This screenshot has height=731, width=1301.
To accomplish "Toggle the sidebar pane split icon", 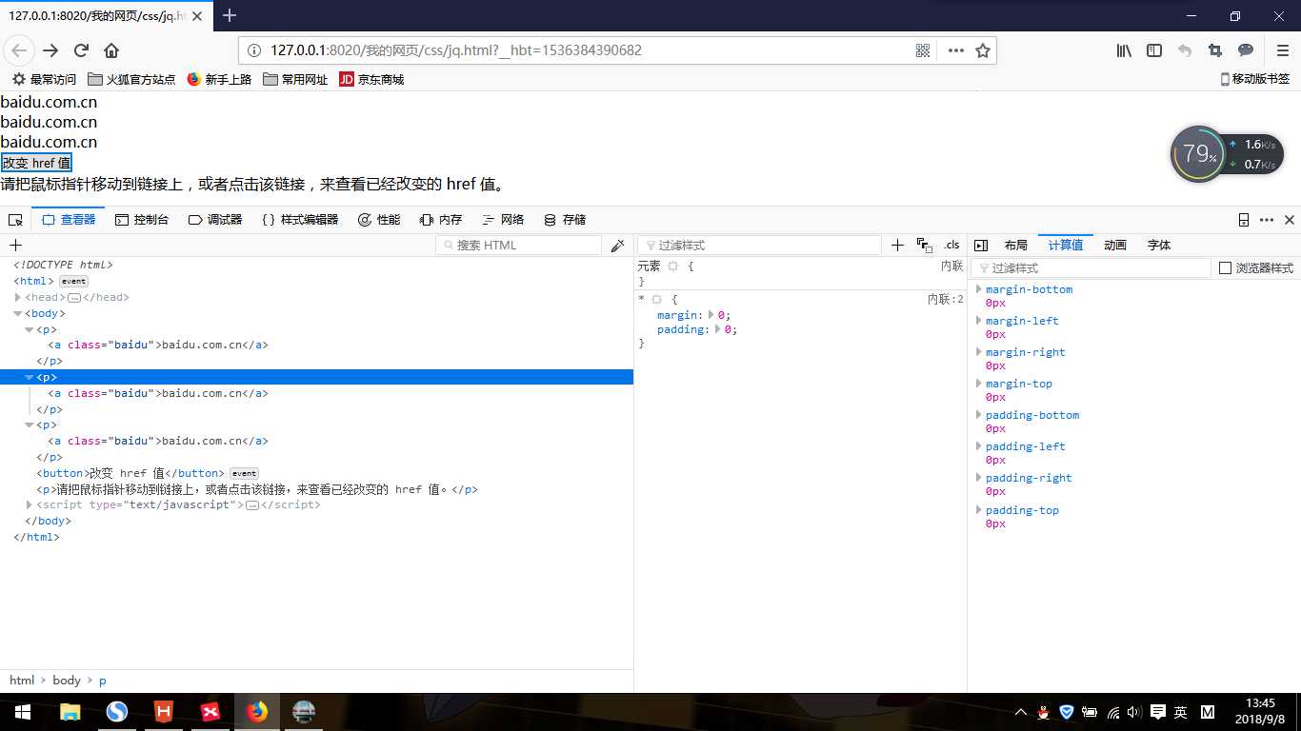I will pyautogui.click(x=981, y=246).
